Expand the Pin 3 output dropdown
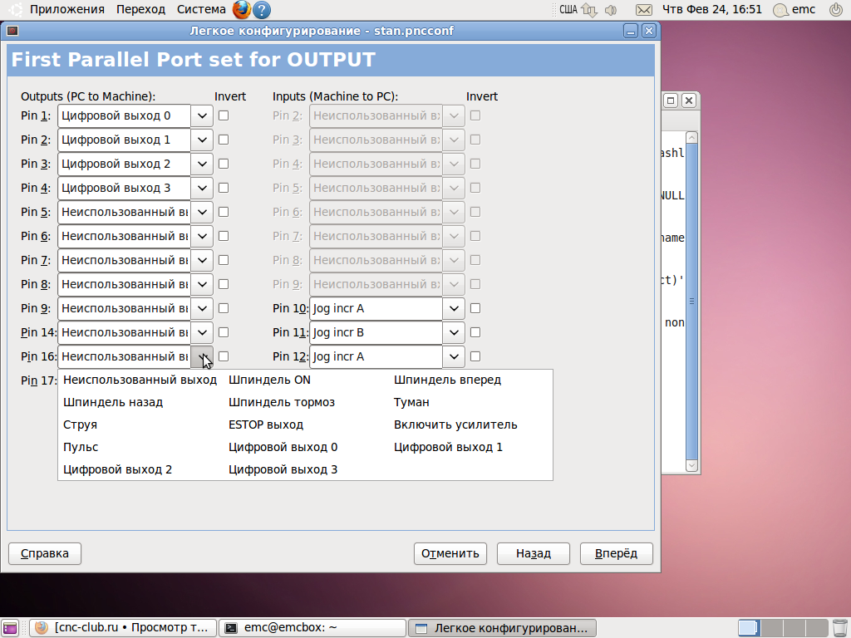This screenshot has width=851, height=638. click(202, 164)
